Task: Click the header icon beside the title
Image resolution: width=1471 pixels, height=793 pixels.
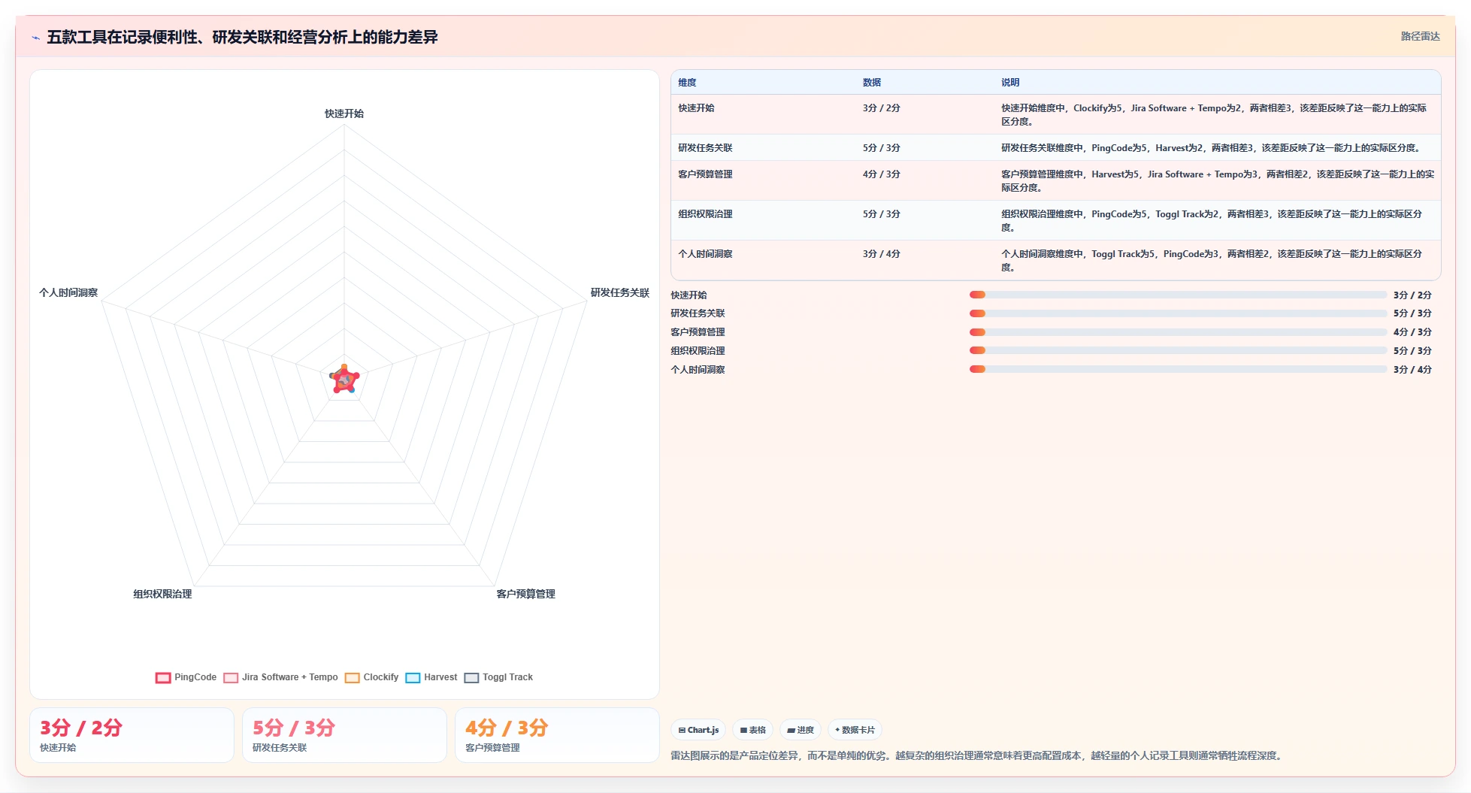Action: (x=35, y=38)
